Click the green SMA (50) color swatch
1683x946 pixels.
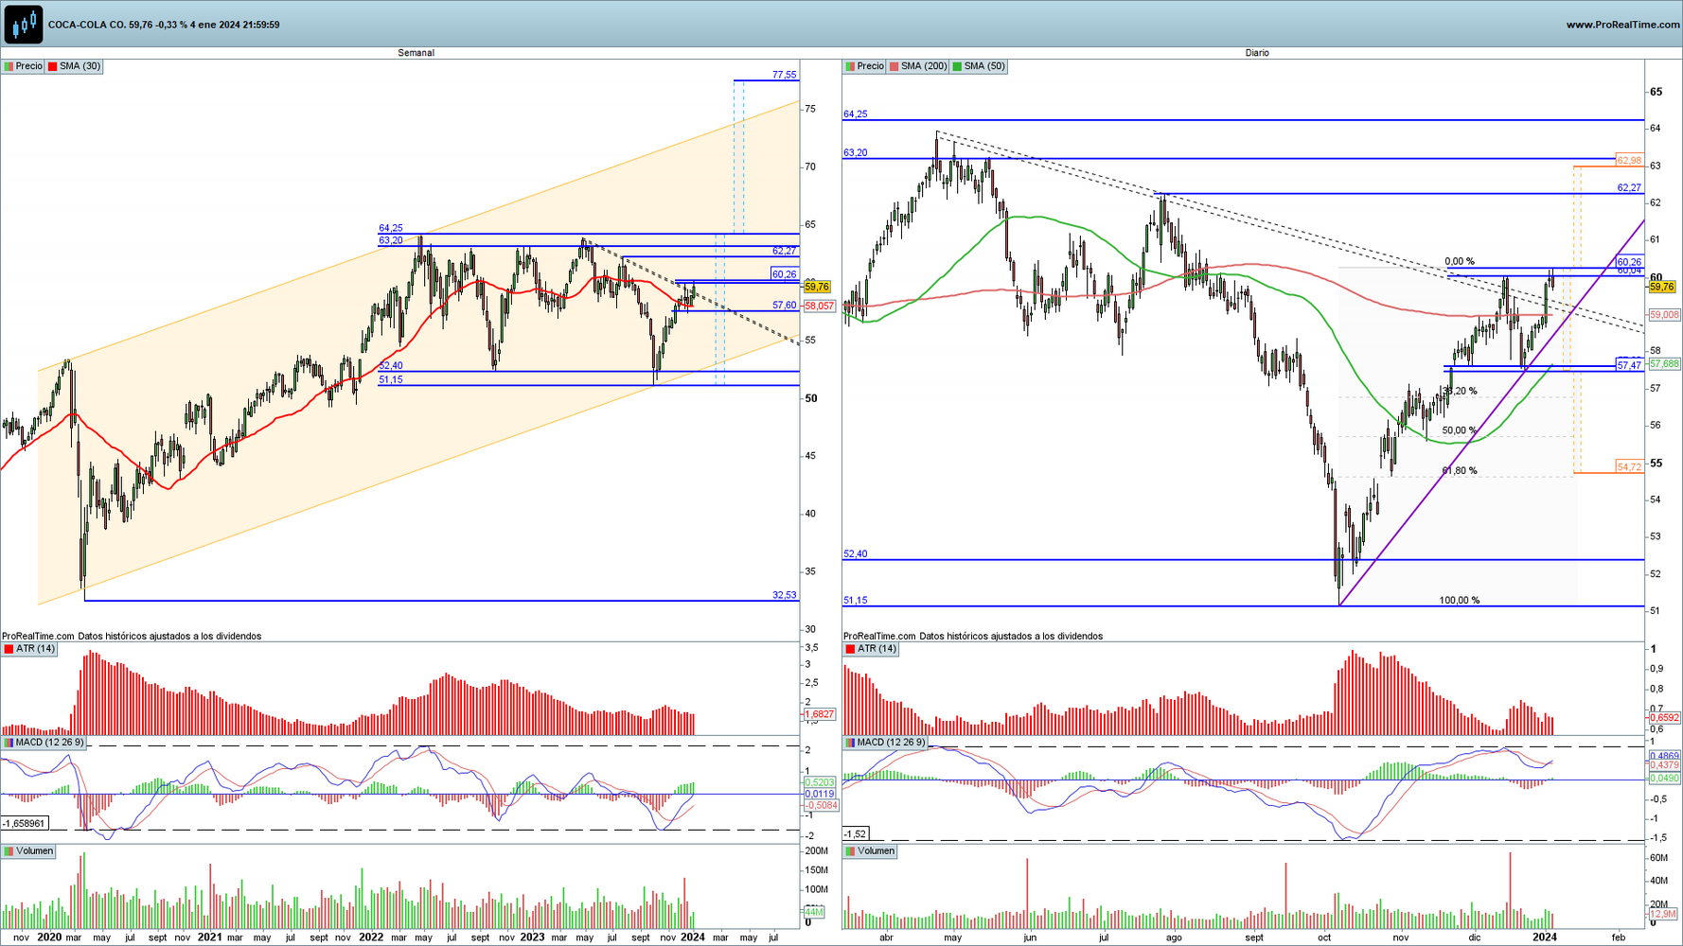pyautogui.click(x=957, y=66)
